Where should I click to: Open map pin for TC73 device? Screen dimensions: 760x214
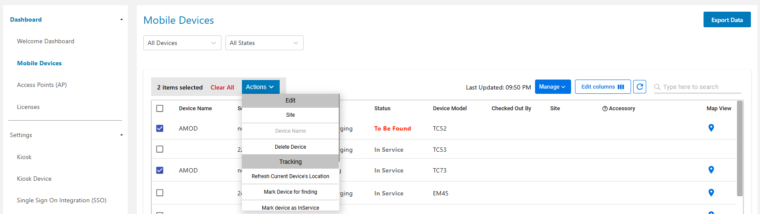tap(711, 170)
